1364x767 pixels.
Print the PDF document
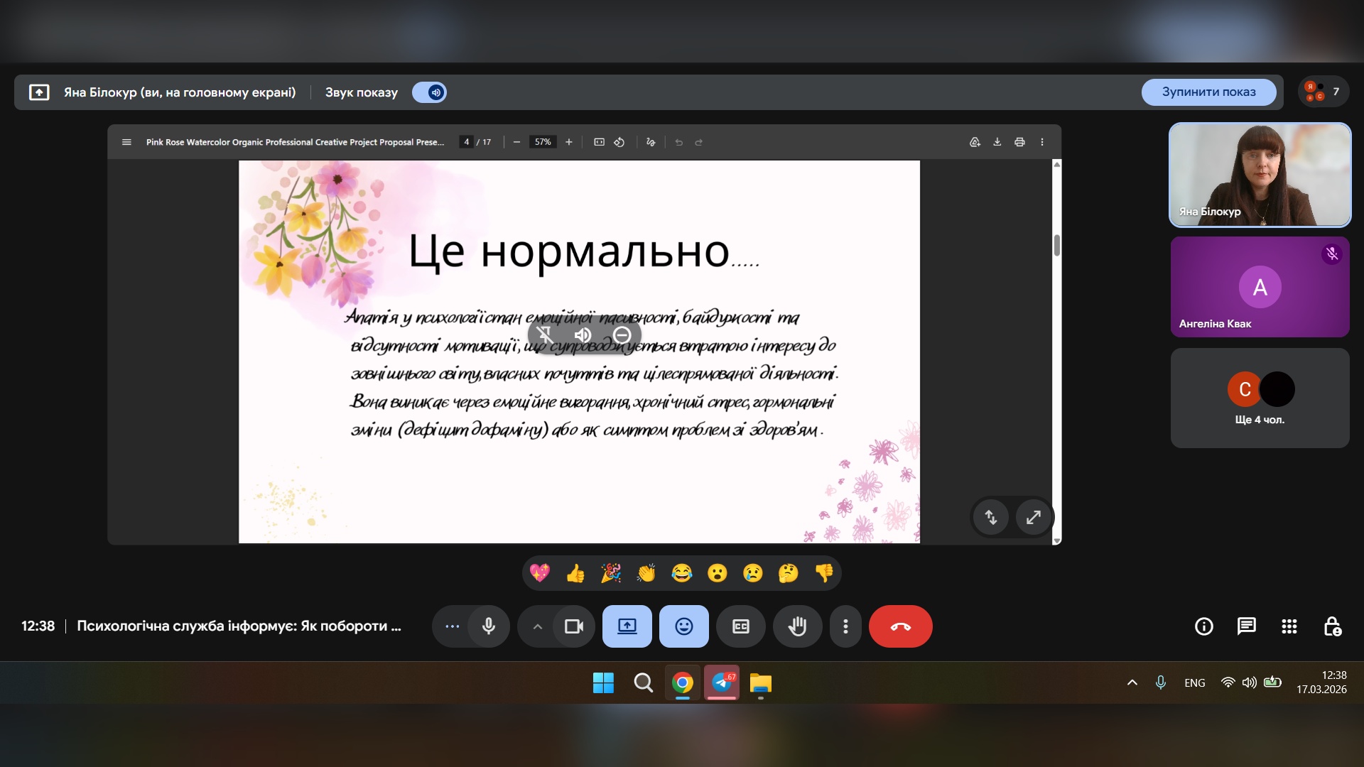1019,142
